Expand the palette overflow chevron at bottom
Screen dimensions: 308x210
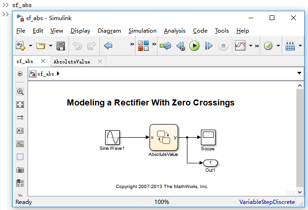click(20, 195)
